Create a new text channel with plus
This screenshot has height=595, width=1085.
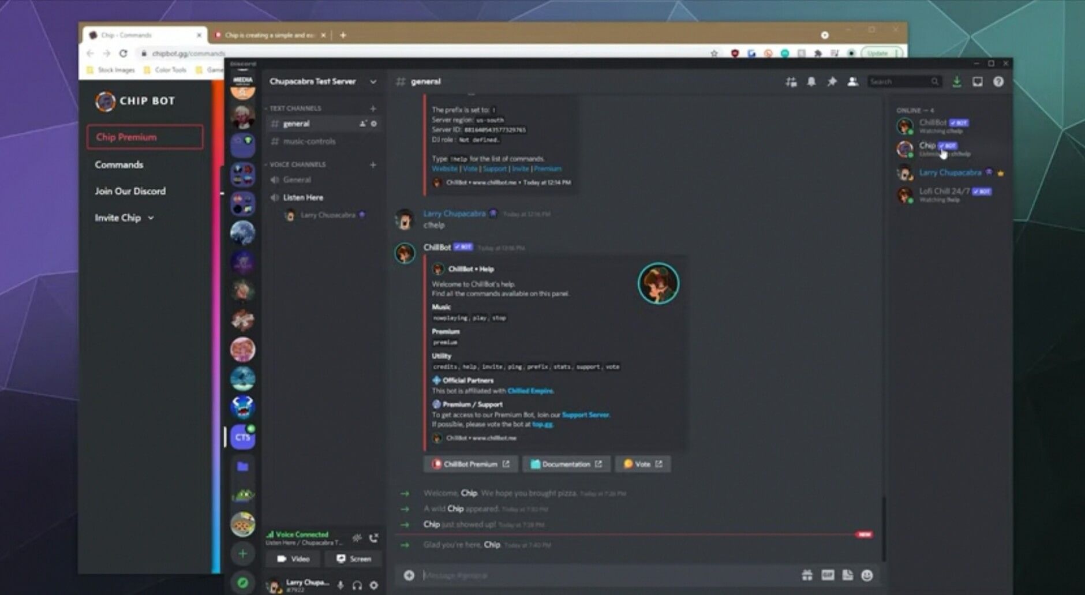tap(373, 108)
